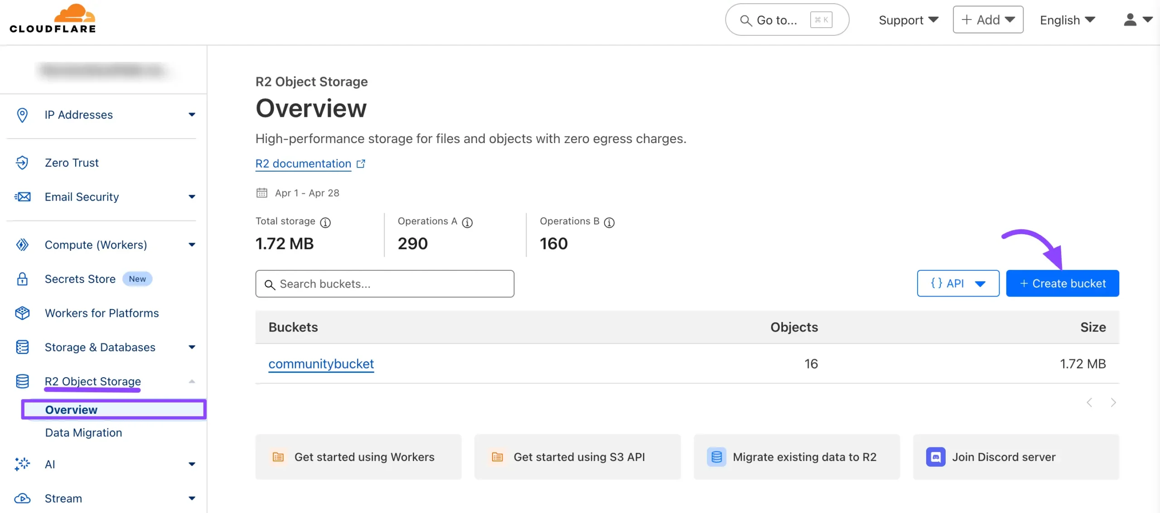Click the Operations B info icon
This screenshot has height=513, width=1160.
point(609,223)
